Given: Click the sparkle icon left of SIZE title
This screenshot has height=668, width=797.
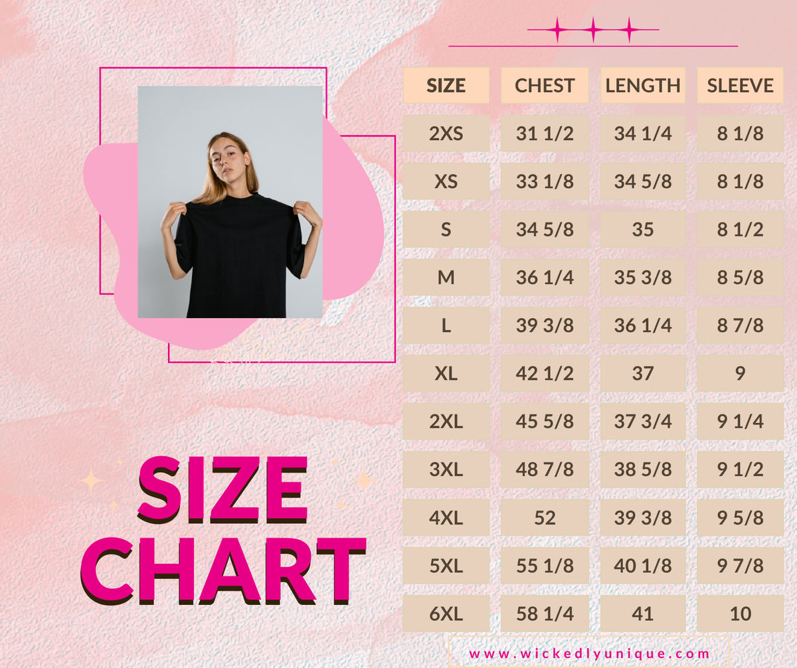Looking at the screenshot, I should coord(90,479).
